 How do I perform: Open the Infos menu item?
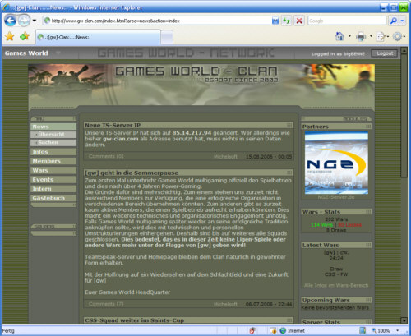pos(53,152)
